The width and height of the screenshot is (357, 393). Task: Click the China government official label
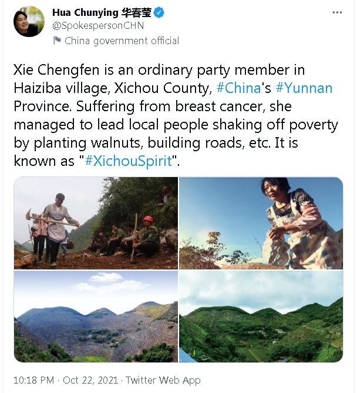pyautogui.click(x=122, y=41)
